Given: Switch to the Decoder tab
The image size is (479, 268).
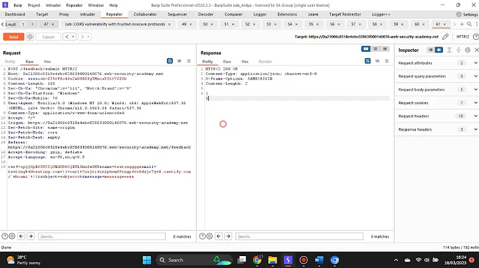Looking at the screenshot, I should (x=206, y=15).
